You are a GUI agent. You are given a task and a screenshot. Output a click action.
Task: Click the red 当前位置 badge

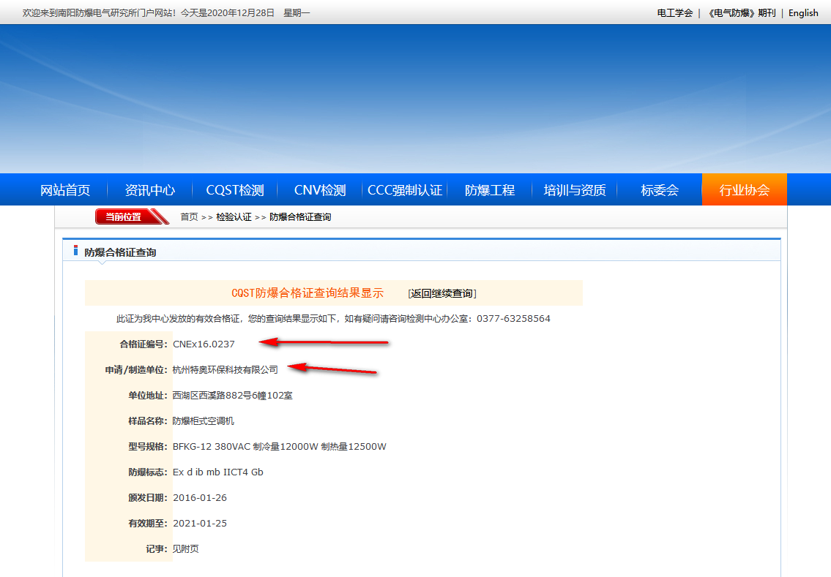click(124, 216)
